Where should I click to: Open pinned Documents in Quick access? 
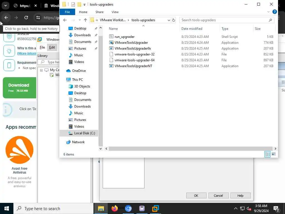coord(83,42)
